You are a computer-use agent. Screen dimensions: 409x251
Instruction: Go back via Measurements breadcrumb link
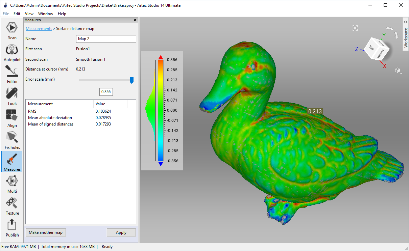[x=39, y=29]
